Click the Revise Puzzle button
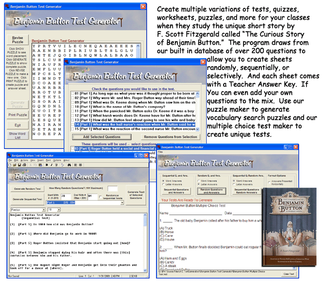 (17, 40)
